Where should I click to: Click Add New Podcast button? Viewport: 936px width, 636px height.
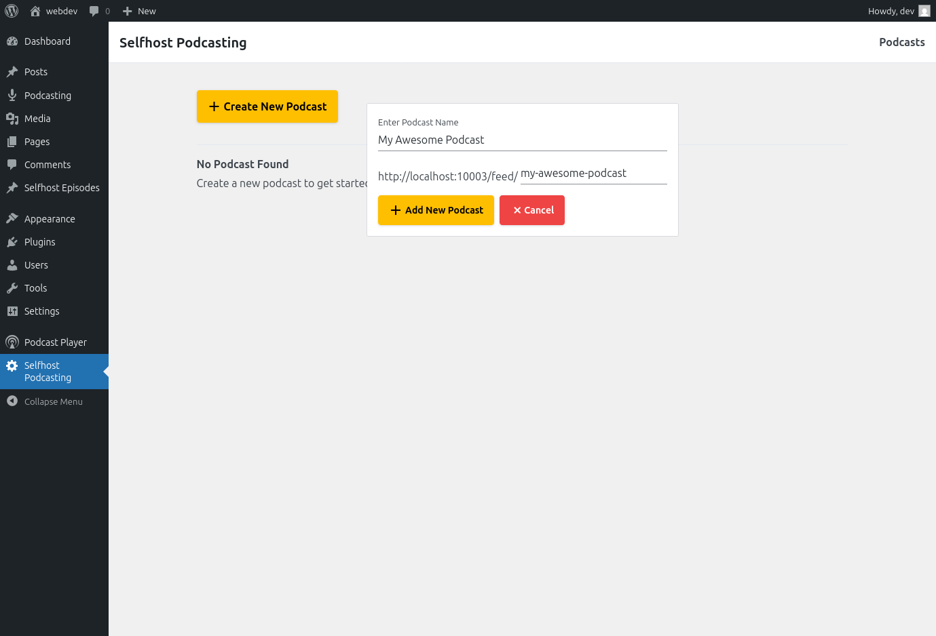[436, 210]
